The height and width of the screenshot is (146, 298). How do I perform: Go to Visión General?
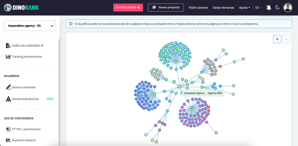point(198,8)
